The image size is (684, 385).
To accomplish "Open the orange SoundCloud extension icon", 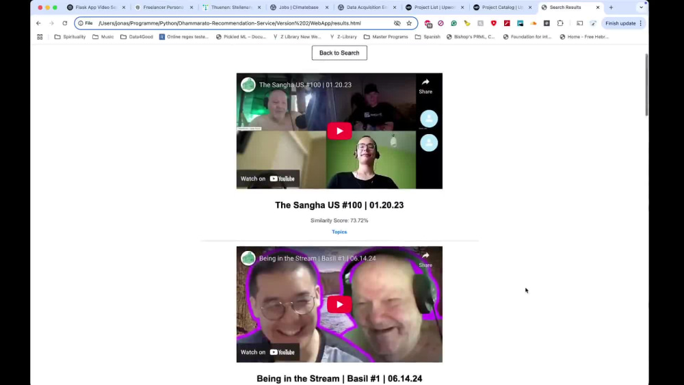I will tap(533, 23).
